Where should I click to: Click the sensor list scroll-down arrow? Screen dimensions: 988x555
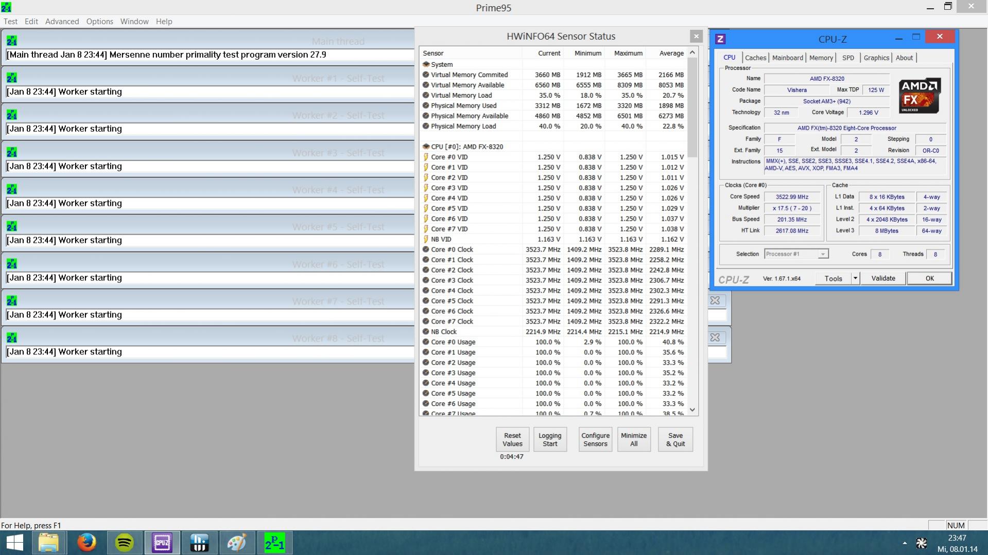click(x=692, y=410)
